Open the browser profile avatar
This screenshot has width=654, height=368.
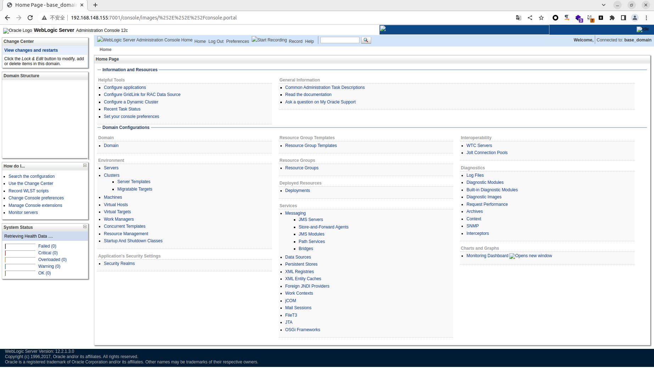coord(635,18)
